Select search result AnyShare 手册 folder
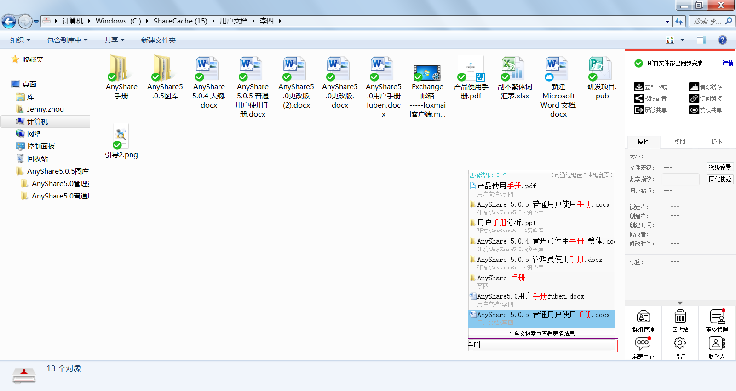This screenshot has width=736, height=391. pos(542,282)
